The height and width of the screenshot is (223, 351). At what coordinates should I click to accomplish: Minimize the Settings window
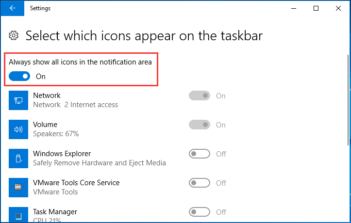pyautogui.click(x=294, y=8)
